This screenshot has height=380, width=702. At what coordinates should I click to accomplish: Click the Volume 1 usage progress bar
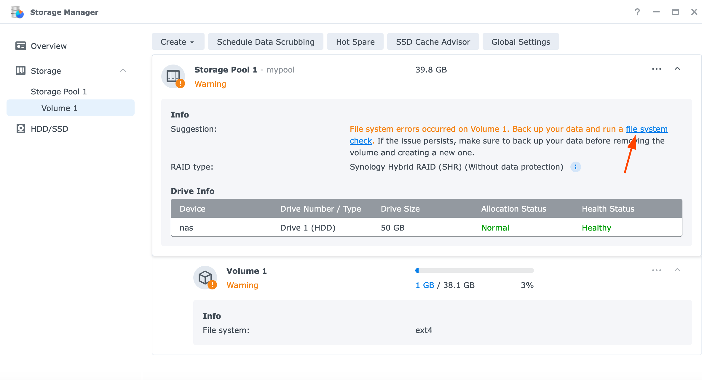(474, 270)
